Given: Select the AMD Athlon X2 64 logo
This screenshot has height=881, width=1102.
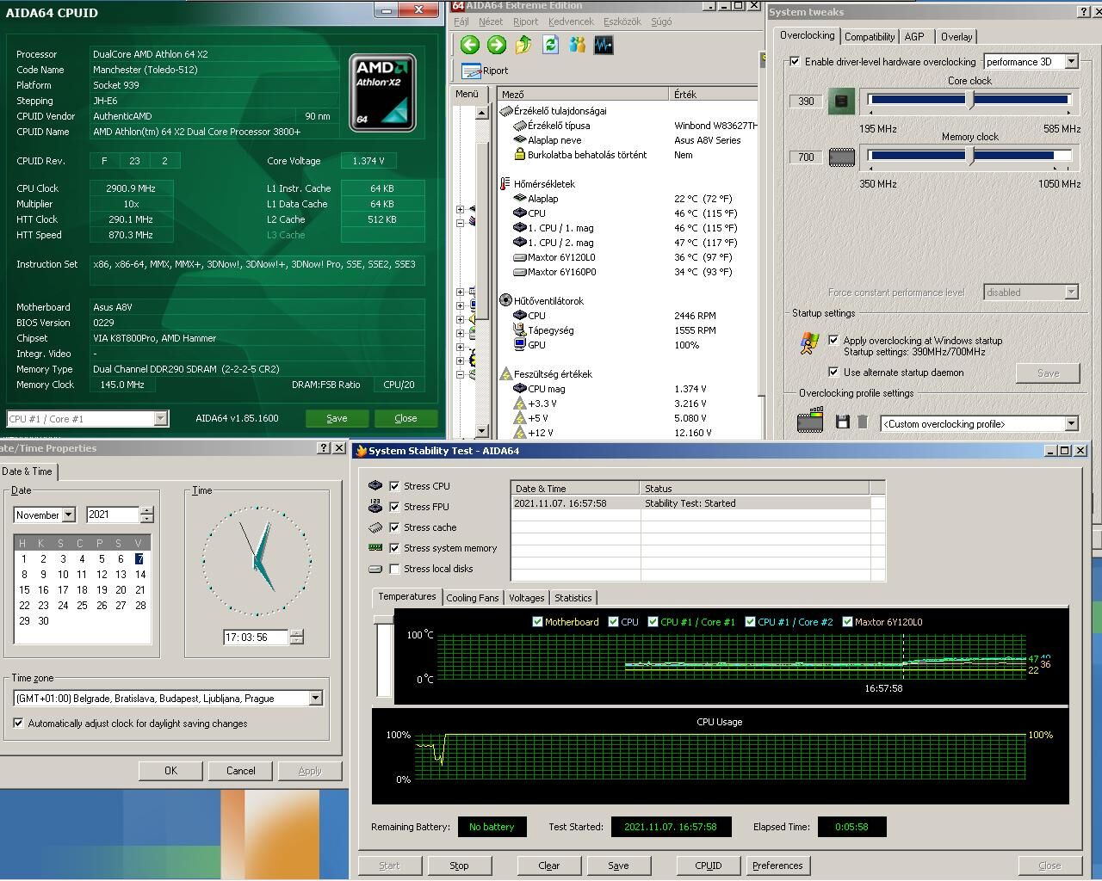Looking at the screenshot, I should pyautogui.click(x=382, y=93).
